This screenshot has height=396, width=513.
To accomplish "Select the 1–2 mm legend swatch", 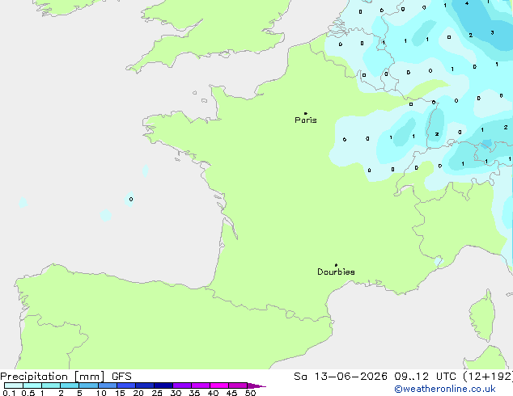I will point(51,385).
